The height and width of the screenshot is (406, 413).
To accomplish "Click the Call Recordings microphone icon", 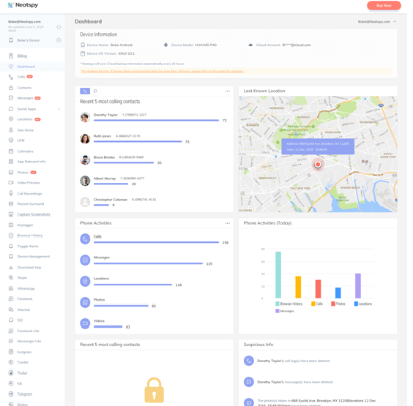I will (11, 193).
